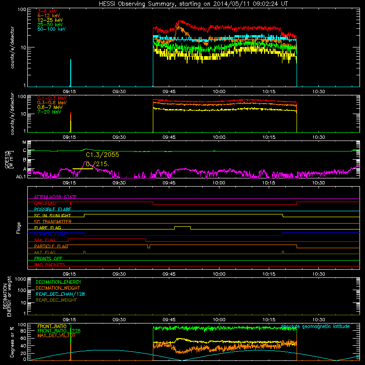Pick the cyan 50-100 keV legend label
This screenshot has width=365, height=365.
[x=52, y=29]
